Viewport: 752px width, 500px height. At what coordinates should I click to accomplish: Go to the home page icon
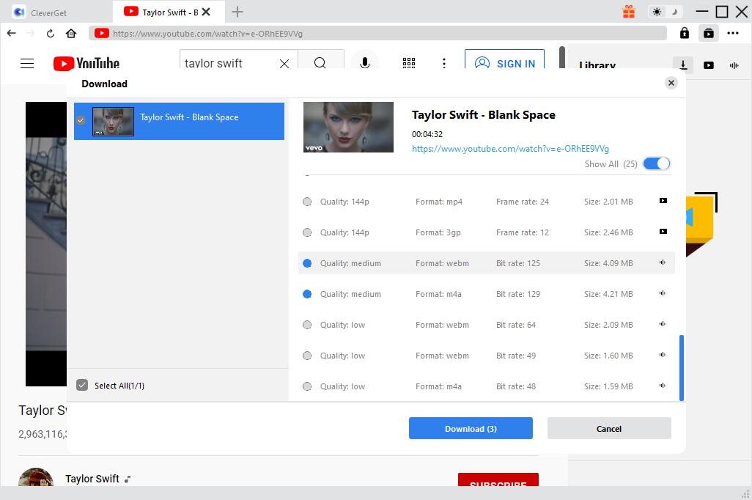click(71, 34)
